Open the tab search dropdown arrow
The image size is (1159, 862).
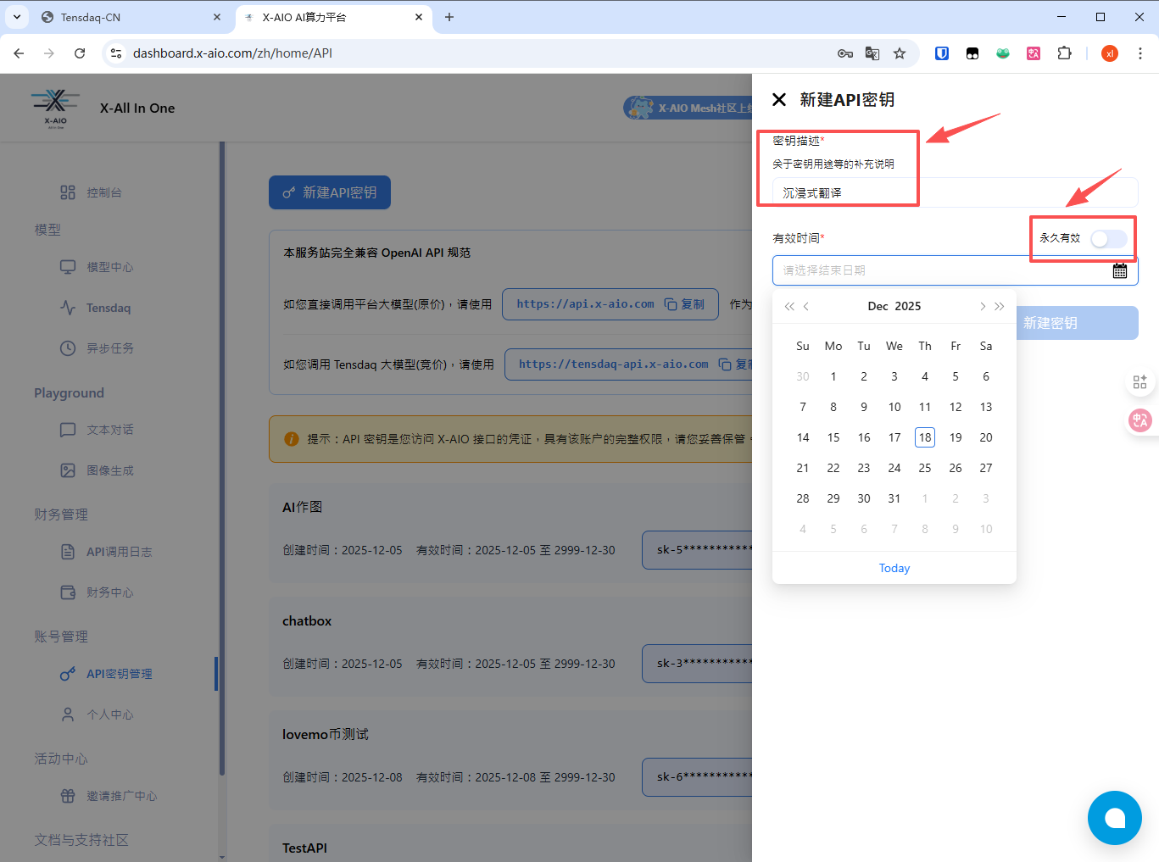(17, 17)
